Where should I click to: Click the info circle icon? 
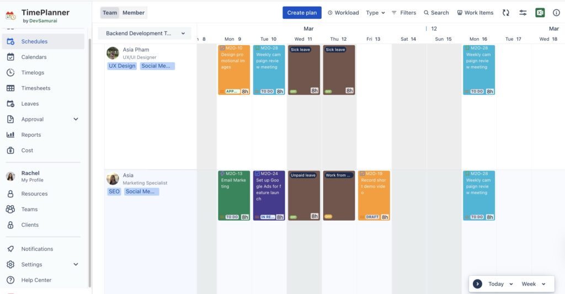556,13
